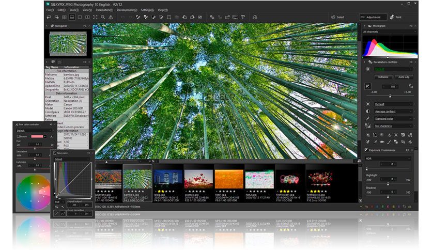The width and height of the screenshot is (432, 250).
Task: Open the Default taste dropdown in Parameters controls
Action: [x=393, y=69]
